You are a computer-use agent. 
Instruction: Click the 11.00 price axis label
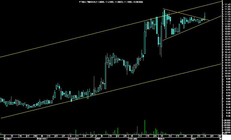(227, 24)
